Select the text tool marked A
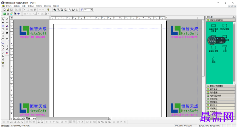 coord(3,56)
